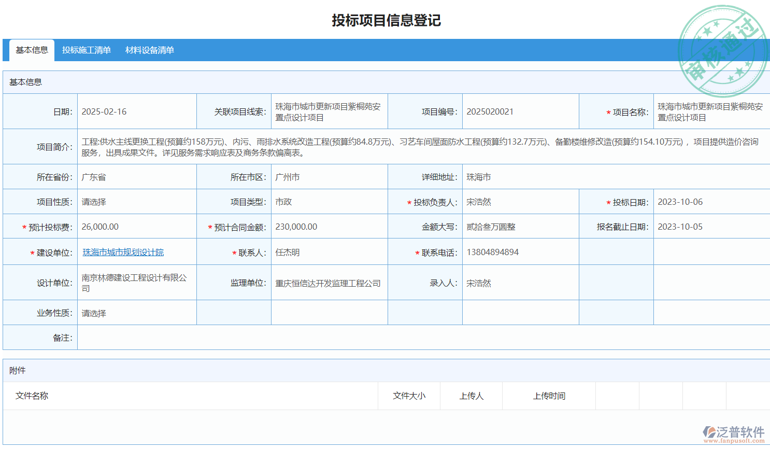Click the 日期 field showing 2025-02-16
Viewport: 770px width, 449px height.
[136, 112]
